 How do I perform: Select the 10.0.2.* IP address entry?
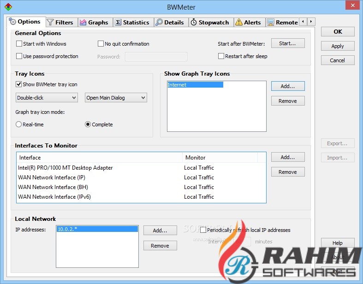[x=97, y=229]
